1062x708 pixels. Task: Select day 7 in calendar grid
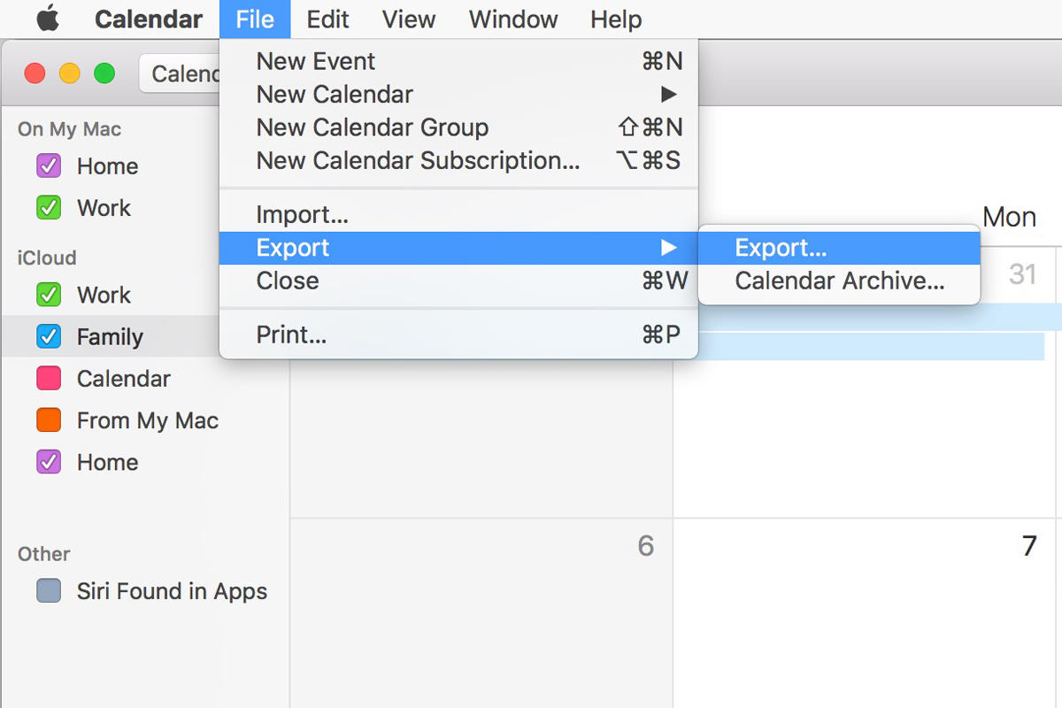(1029, 546)
